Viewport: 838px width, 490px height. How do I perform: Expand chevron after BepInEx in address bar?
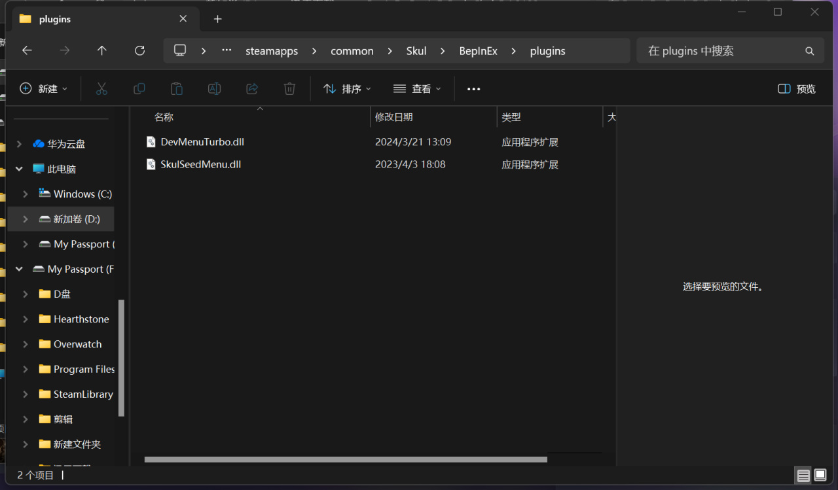click(514, 51)
